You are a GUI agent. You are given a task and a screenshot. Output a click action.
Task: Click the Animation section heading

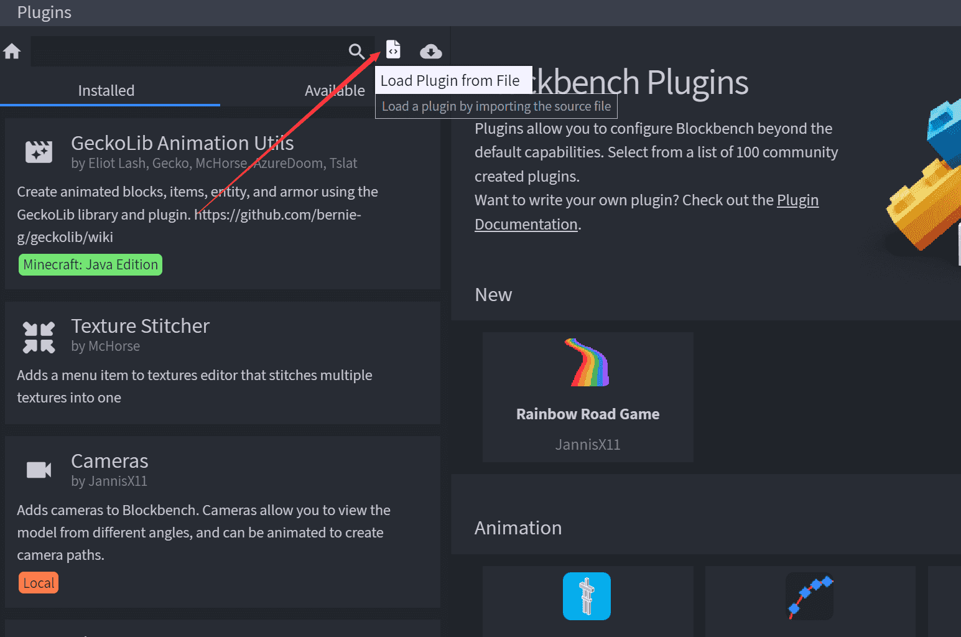pos(518,528)
